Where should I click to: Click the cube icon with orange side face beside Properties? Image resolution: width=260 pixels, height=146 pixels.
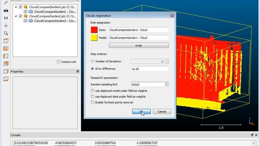(6, 71)
